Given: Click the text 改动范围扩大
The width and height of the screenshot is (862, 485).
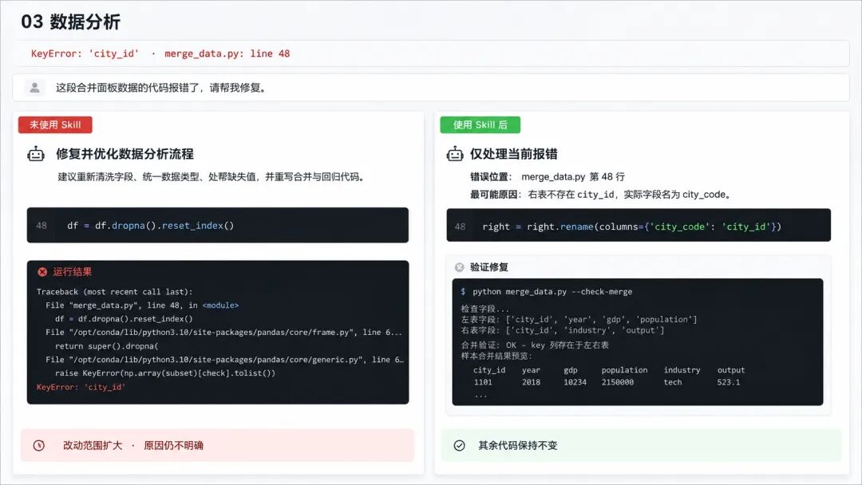Looking at the screenshot, I should pyautogui.click(x=93, y=445).
